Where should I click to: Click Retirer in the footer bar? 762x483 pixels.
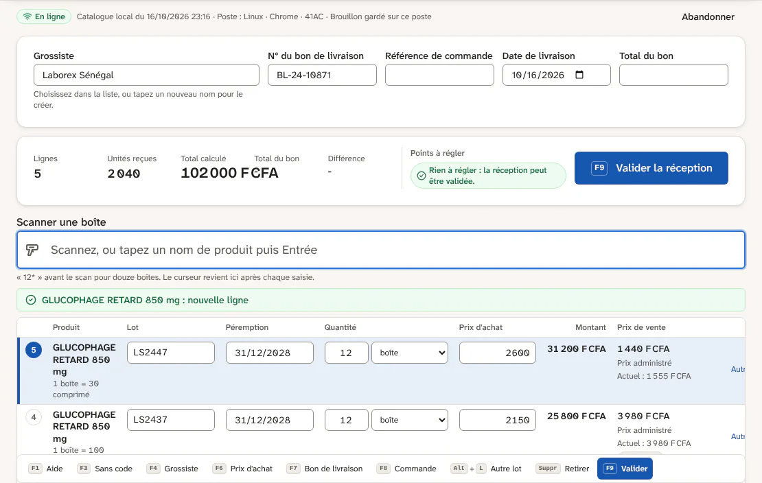tap(563, 469)
